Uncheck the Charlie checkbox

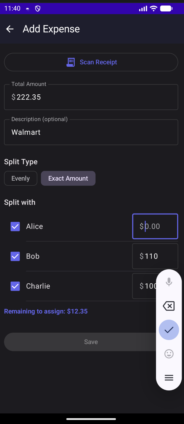coord(15,286)
